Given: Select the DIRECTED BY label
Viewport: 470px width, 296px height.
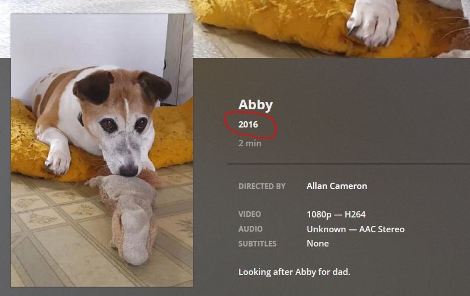Looking at the screenshot, I should 262,186.
